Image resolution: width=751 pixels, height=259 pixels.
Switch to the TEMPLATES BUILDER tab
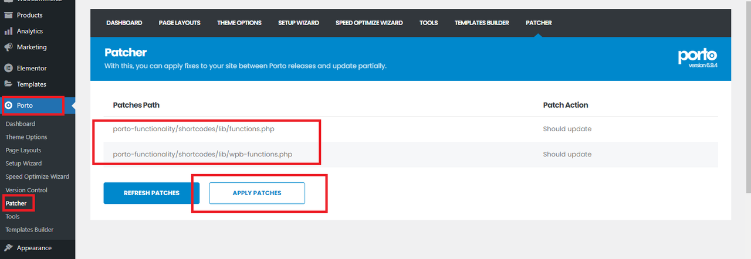pos(482,23)
